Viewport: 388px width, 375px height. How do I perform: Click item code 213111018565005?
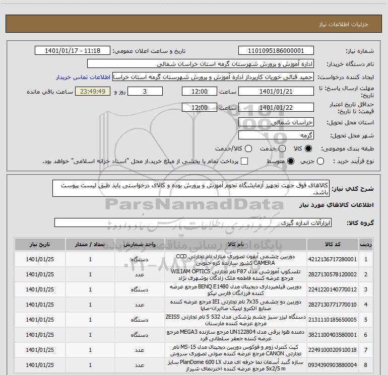click(x=333, y=320)
